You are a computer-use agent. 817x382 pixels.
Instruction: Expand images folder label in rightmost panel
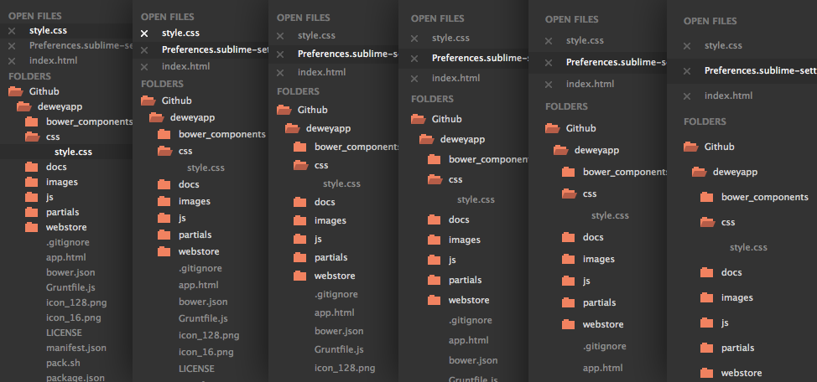tap(737, 298)
